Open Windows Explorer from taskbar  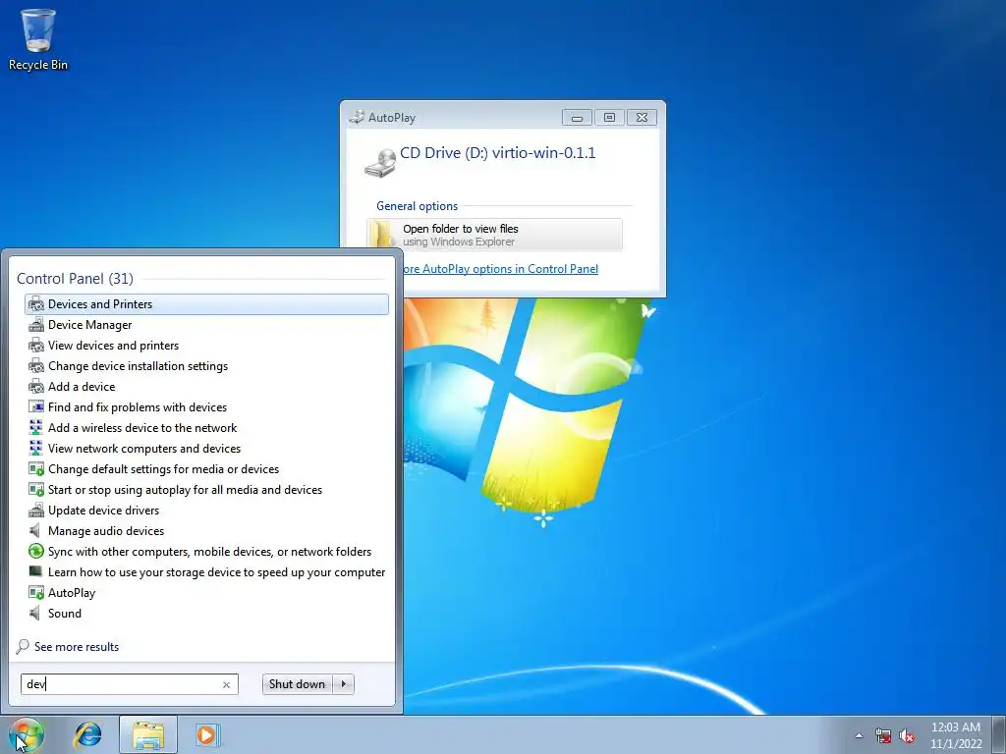click(x=148, y=734)
